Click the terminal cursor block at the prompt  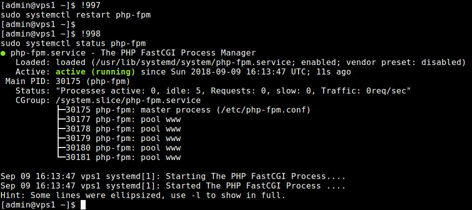83,205
